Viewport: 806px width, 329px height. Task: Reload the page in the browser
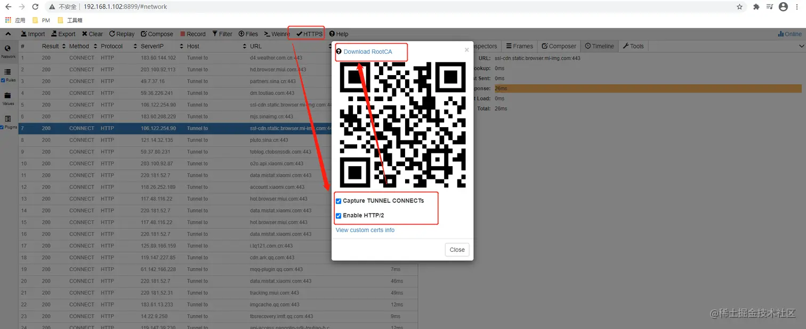tap(35, 7)
